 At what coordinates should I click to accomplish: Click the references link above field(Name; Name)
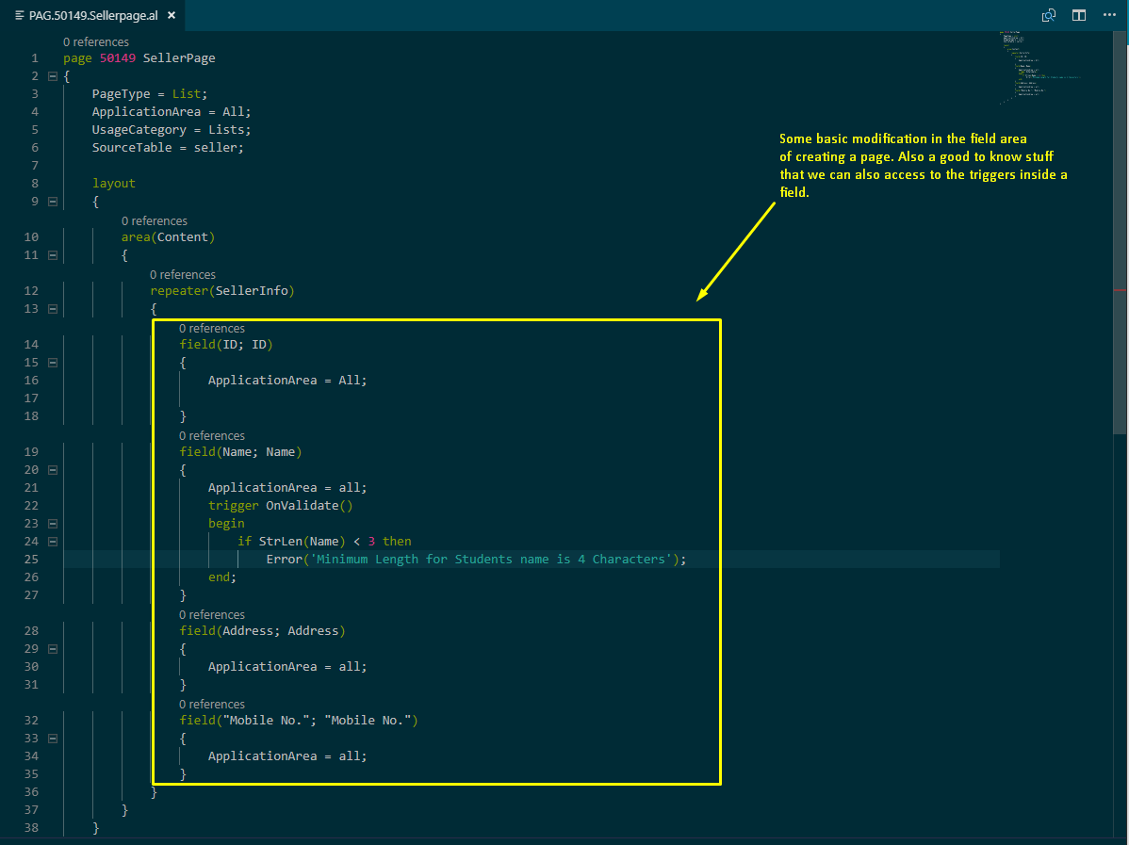[x=212, y=435]
